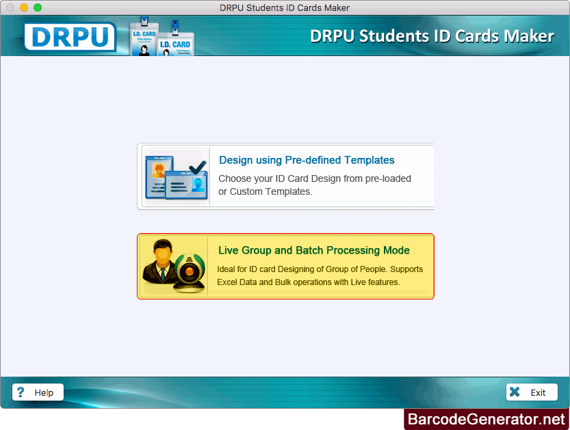Image resolution: width=570 pixels, height=430 pixels.
Task: Maximize the window with green button
Action: (x=38, y=8)
